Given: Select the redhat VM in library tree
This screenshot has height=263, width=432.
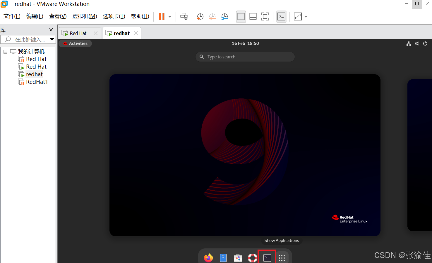Looking at the screenshot, I should tap(34, 74).
